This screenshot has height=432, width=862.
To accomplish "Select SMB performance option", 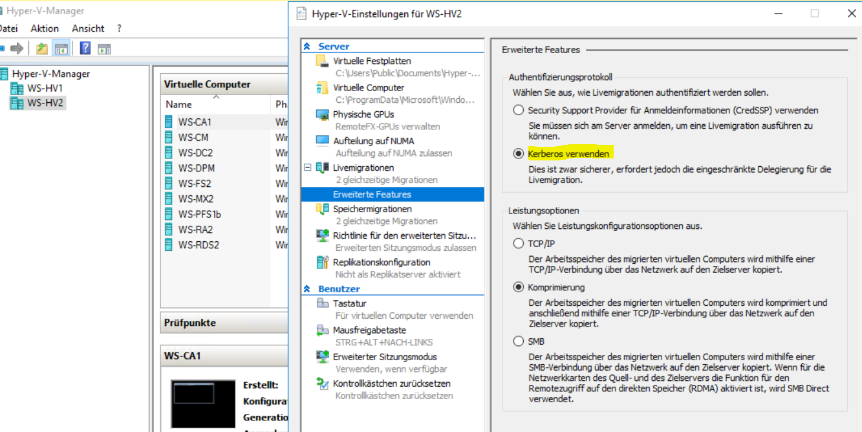I will (518, 341).
